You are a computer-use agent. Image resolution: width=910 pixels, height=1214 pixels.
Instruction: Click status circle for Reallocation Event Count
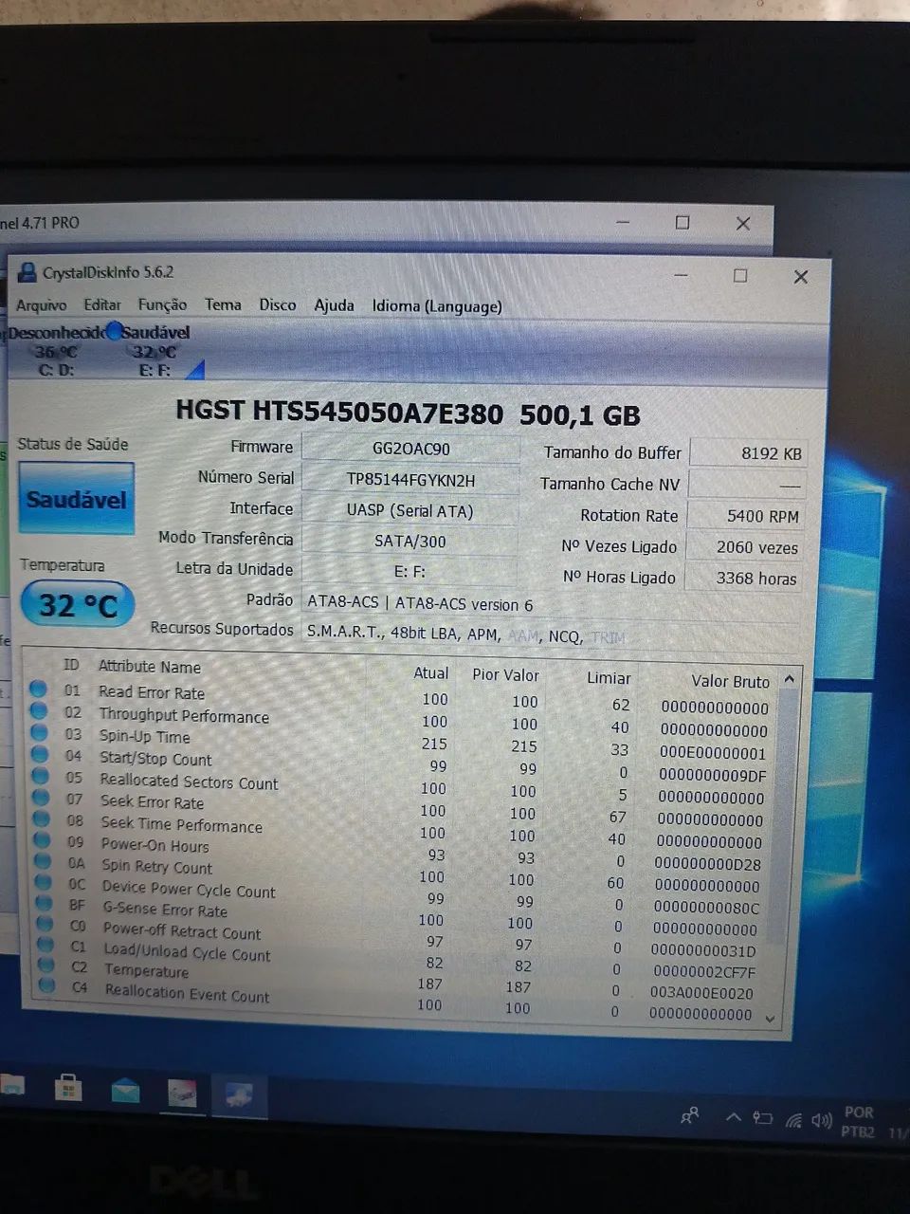47,984
